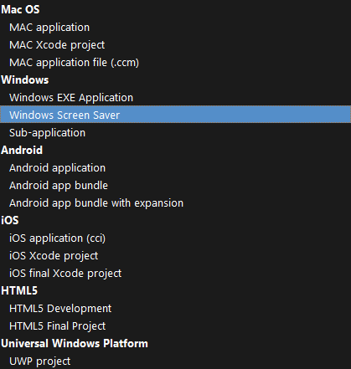Viewport: 351px width, 369px height.
Task: Select the MAC application build type
Action: [x=175, y=28]
